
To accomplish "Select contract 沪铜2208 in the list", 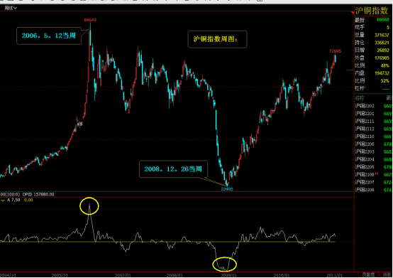I will pyautogui.click(x=365, y=190).
